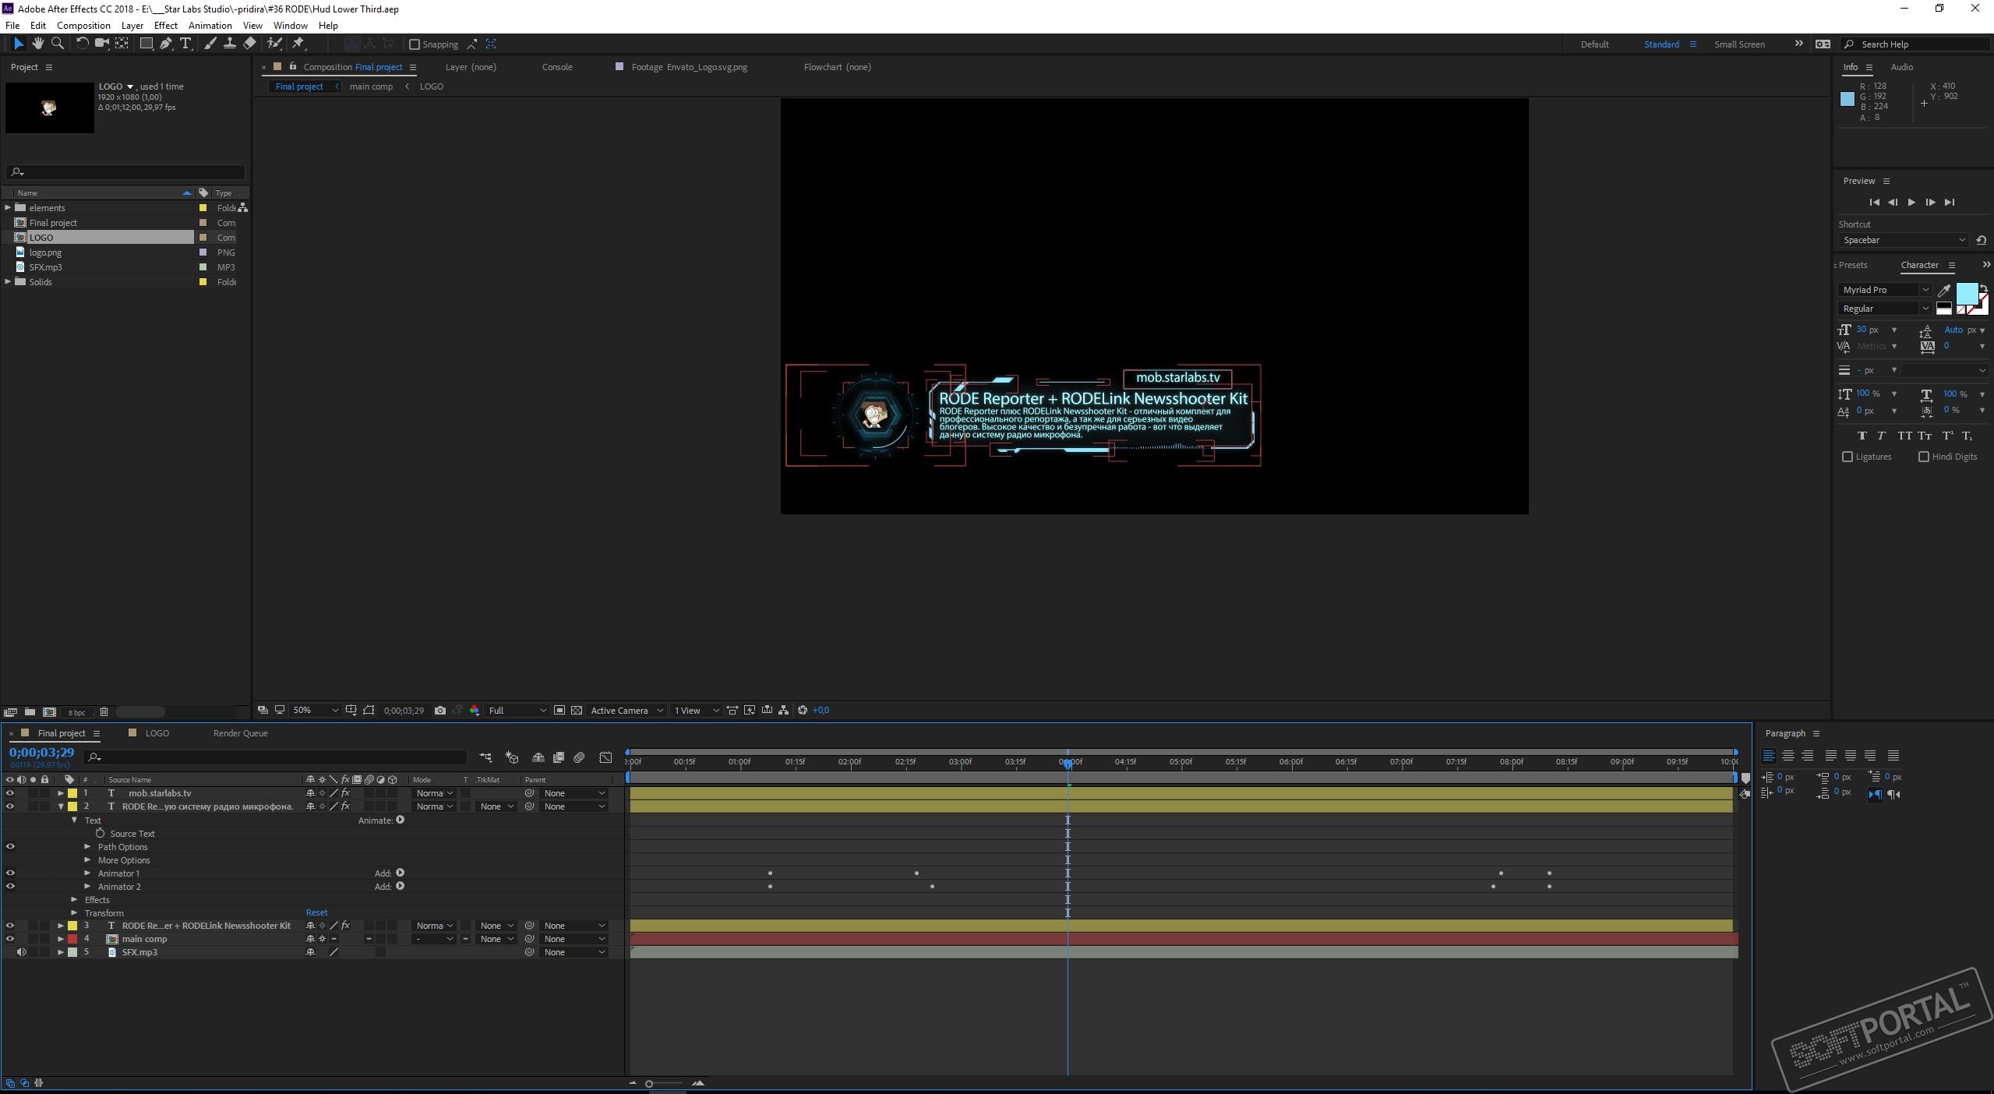Select the Pen tool

click(166, 44)
